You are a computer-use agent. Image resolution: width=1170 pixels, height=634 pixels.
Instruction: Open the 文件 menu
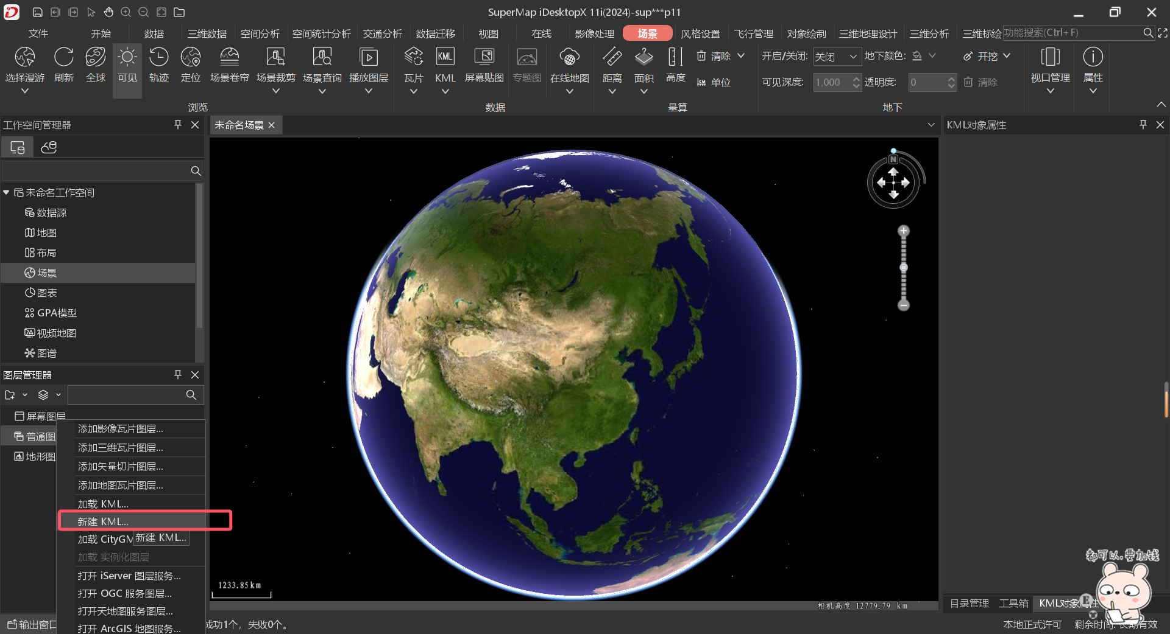click(x=38, y=33)
